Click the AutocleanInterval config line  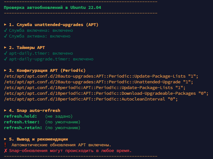pos(91,99)
